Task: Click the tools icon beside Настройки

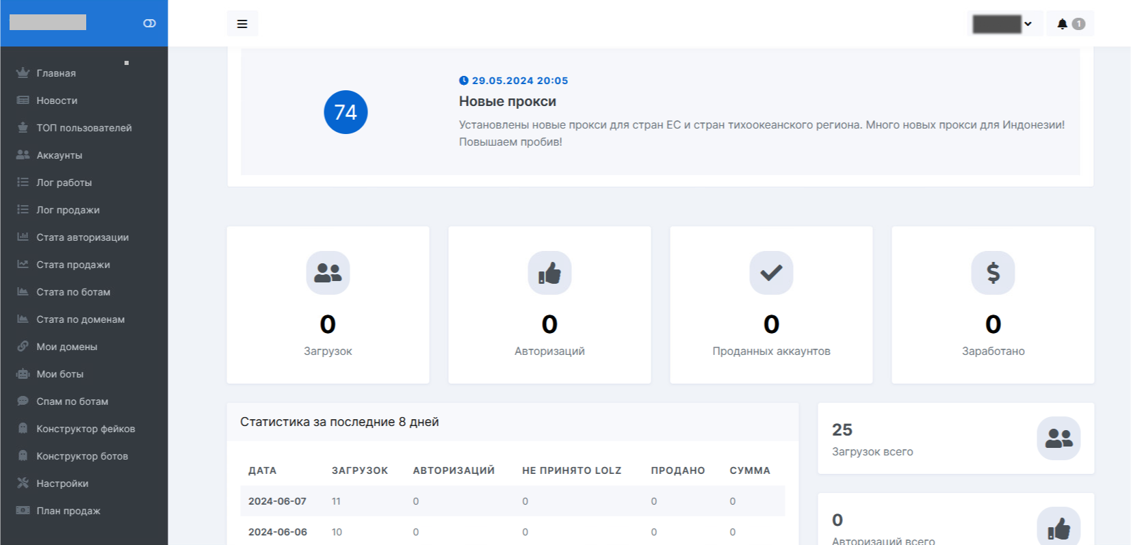Action: [23, 483]
